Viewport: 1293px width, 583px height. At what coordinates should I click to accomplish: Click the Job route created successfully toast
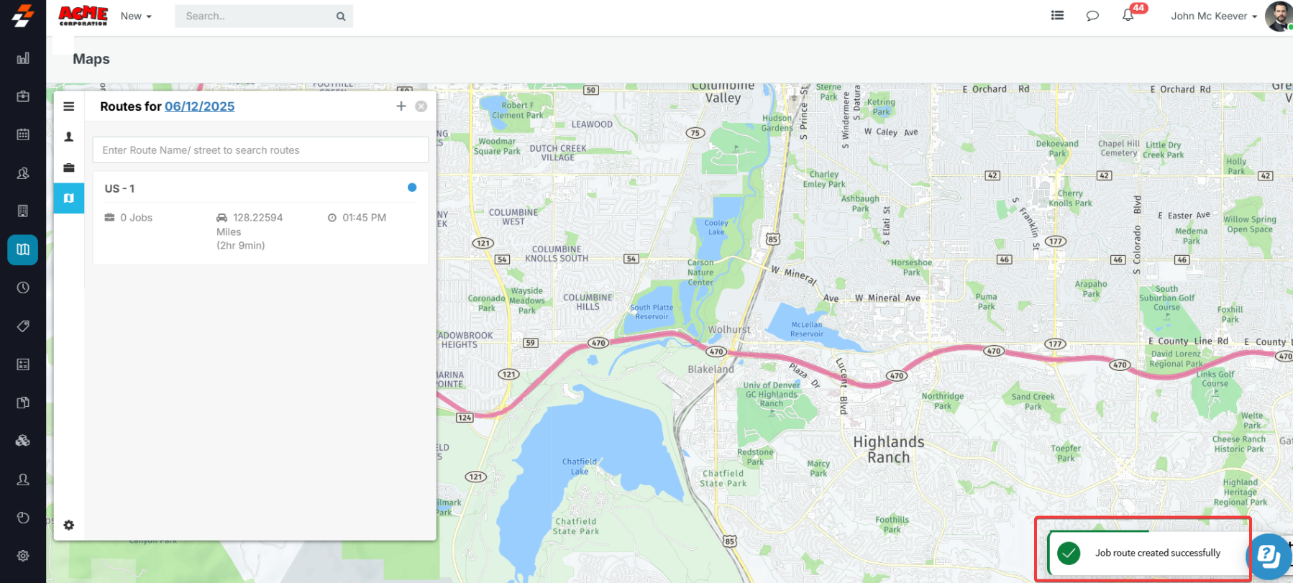point(1148,553)
